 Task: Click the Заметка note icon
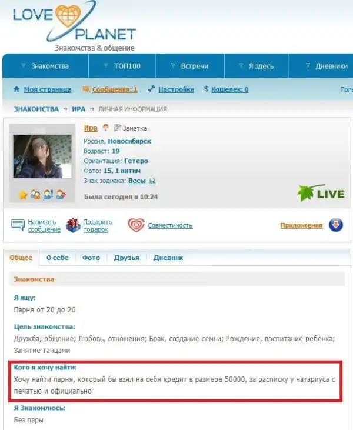[118, 128]
